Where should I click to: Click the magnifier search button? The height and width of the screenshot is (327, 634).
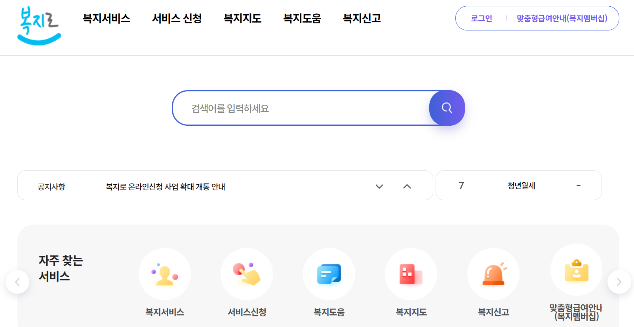pyautogui.click(x=447, y=108)
